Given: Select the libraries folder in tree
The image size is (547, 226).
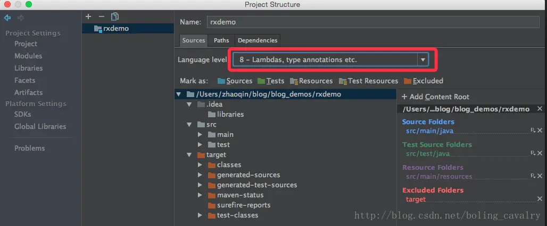Looking at the screenshot, I should (230, 115).
